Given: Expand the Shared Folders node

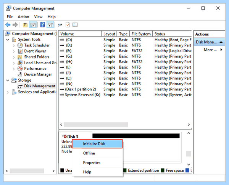Looking at the screenshot, I should click(x=14, y=57).
